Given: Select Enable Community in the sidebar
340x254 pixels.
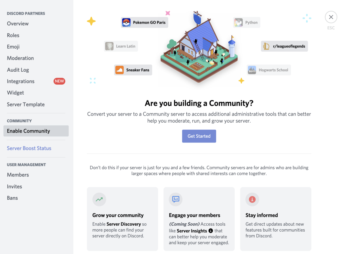Looking at the screenshot, I should [x=36, y=131].
